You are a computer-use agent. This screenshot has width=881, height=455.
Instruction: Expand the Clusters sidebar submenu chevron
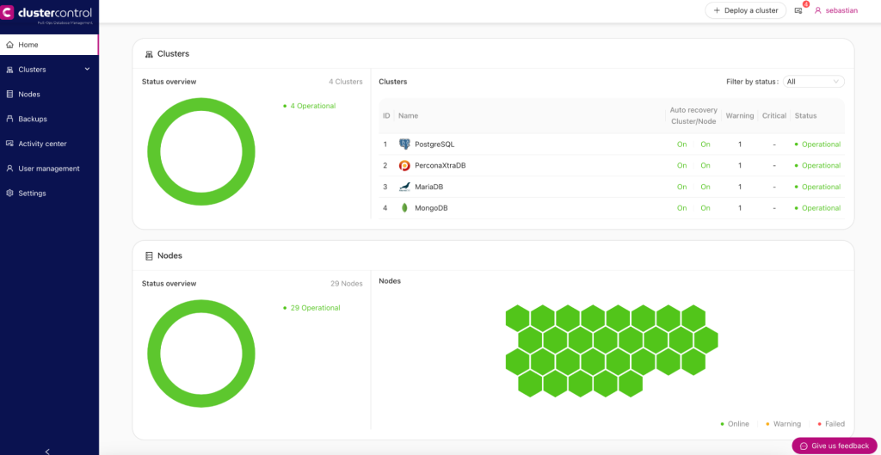(87, 69)
